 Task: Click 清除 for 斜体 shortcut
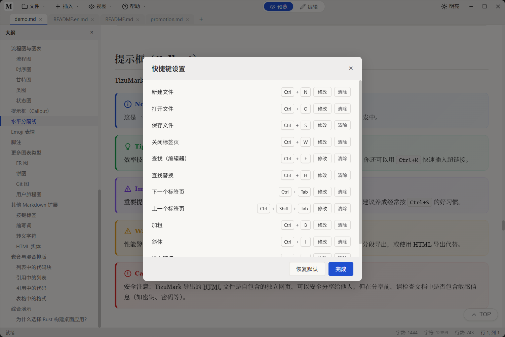click(342, 242)
